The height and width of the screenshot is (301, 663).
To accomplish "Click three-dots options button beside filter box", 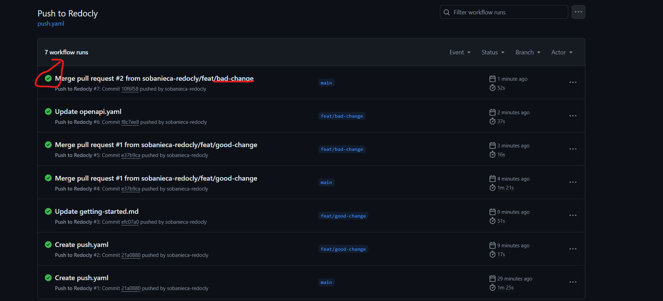I will point(578,12).
